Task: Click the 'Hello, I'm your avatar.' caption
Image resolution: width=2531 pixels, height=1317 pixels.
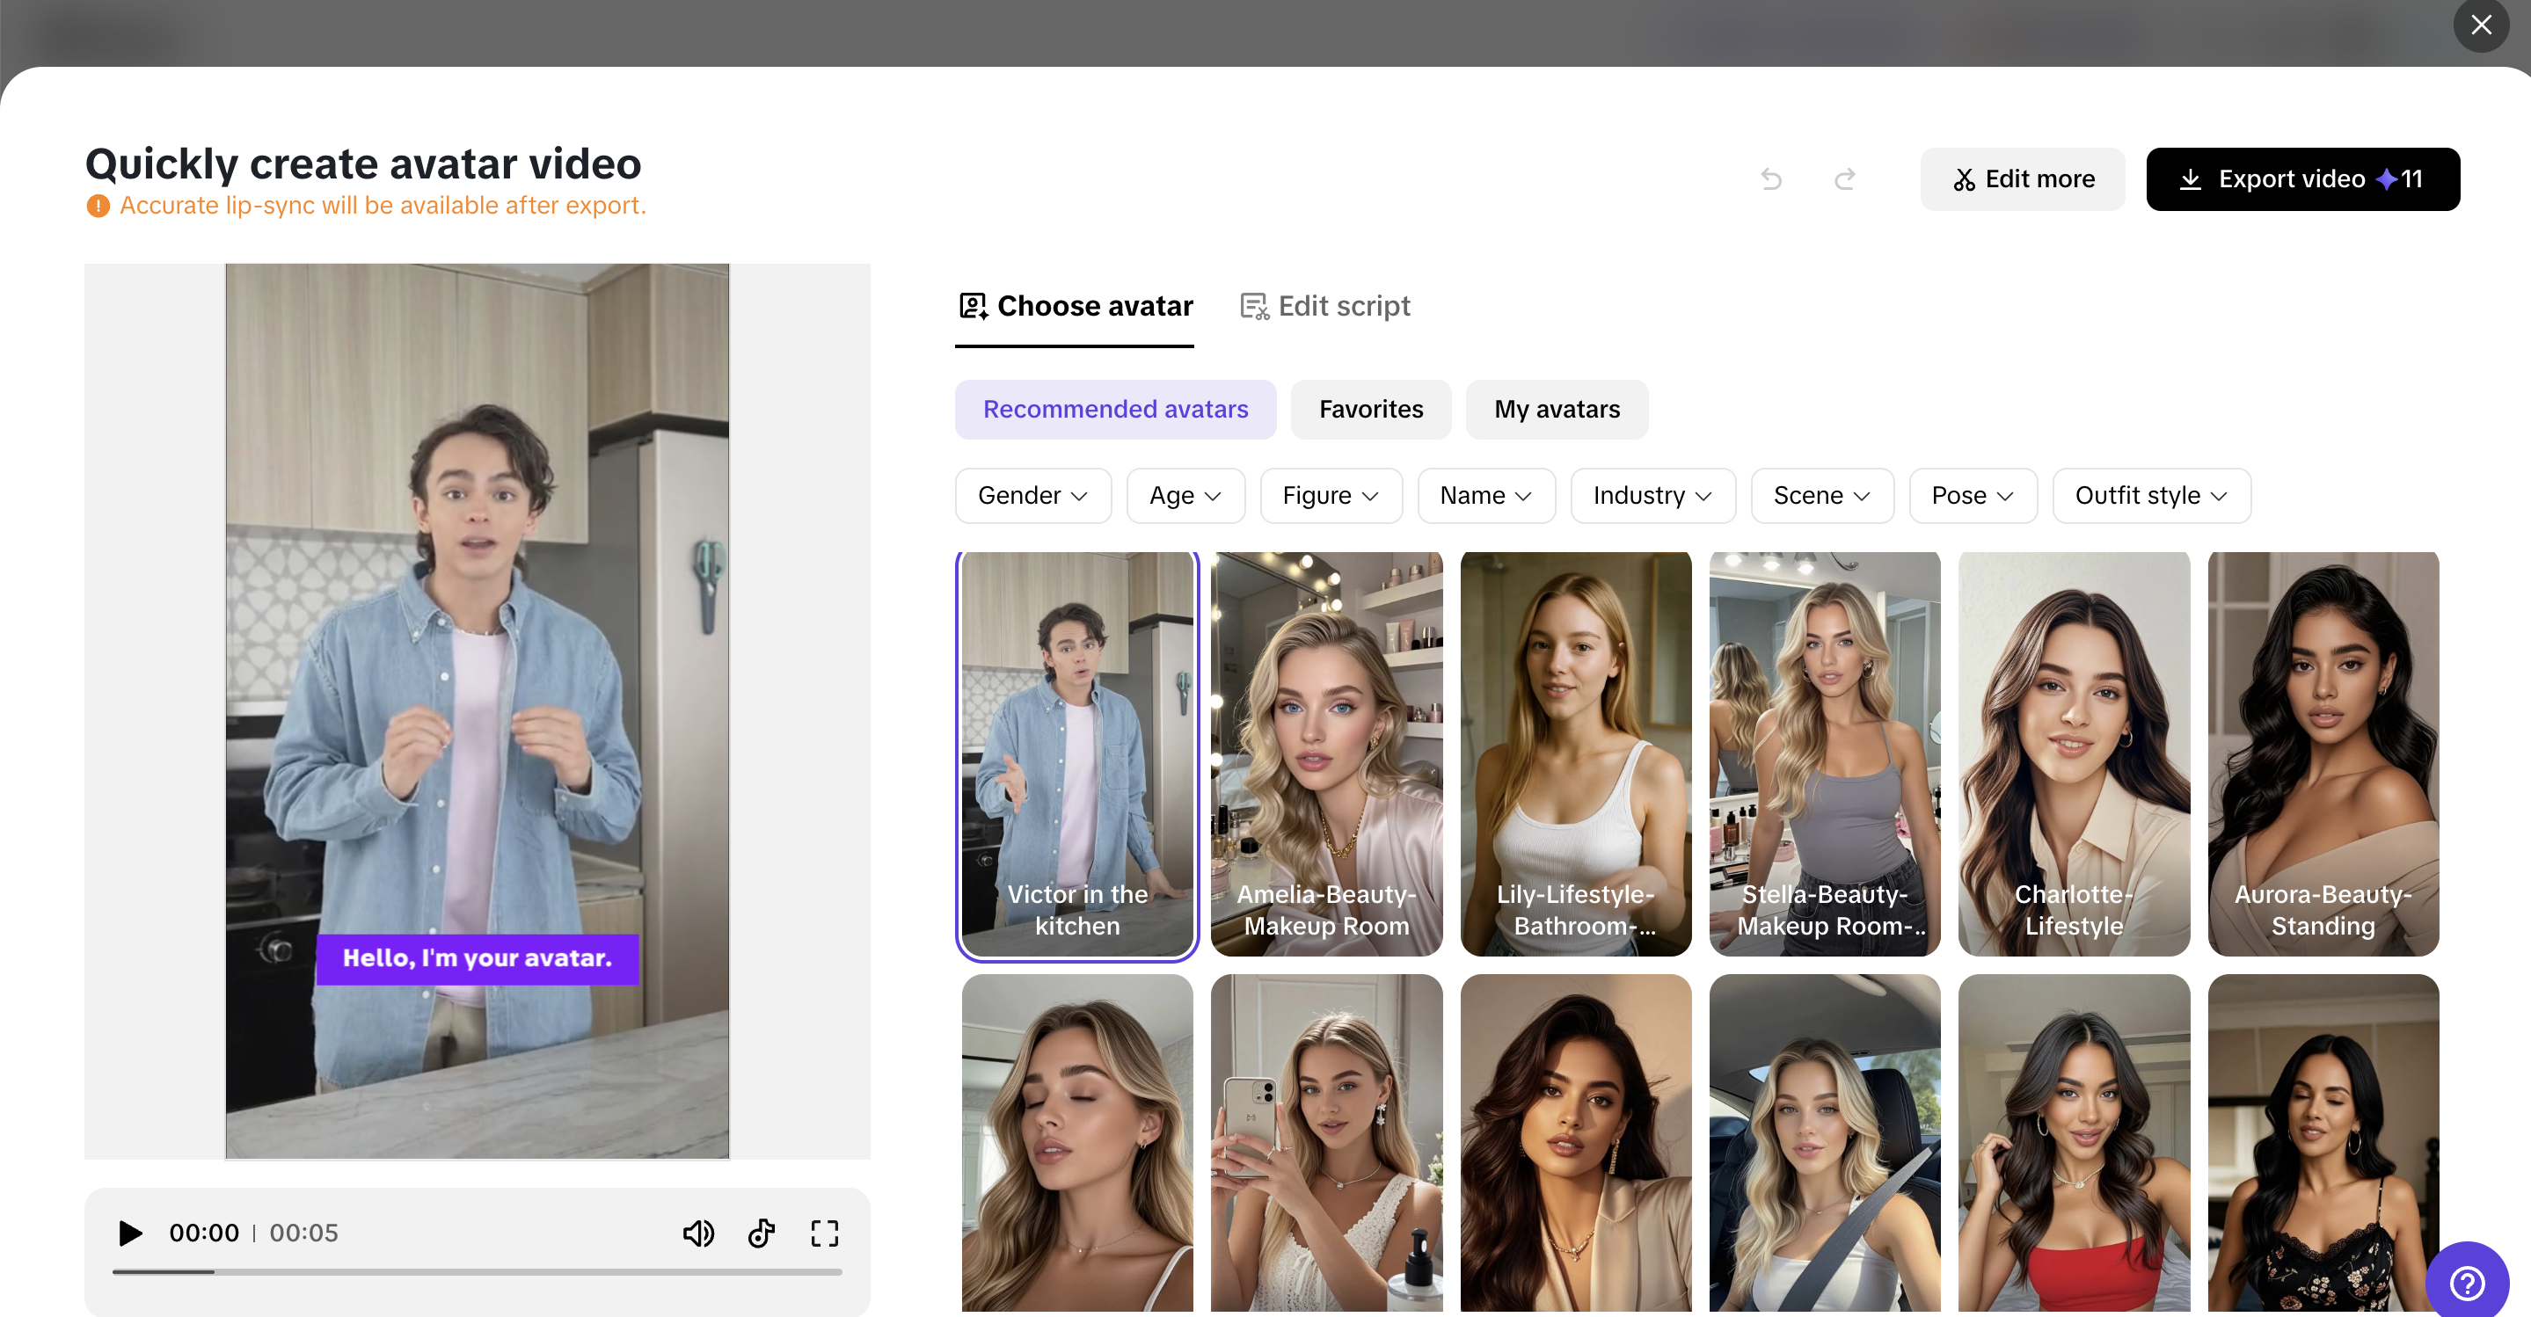Action: 478,958
